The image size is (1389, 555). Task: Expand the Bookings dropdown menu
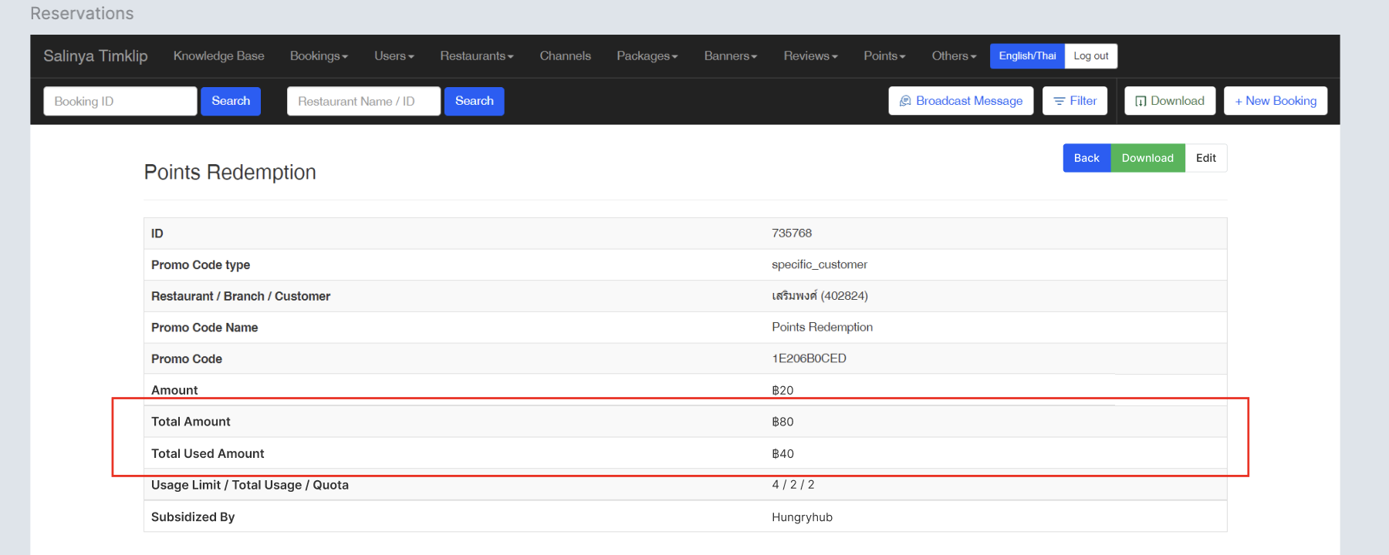coord(319,56)
